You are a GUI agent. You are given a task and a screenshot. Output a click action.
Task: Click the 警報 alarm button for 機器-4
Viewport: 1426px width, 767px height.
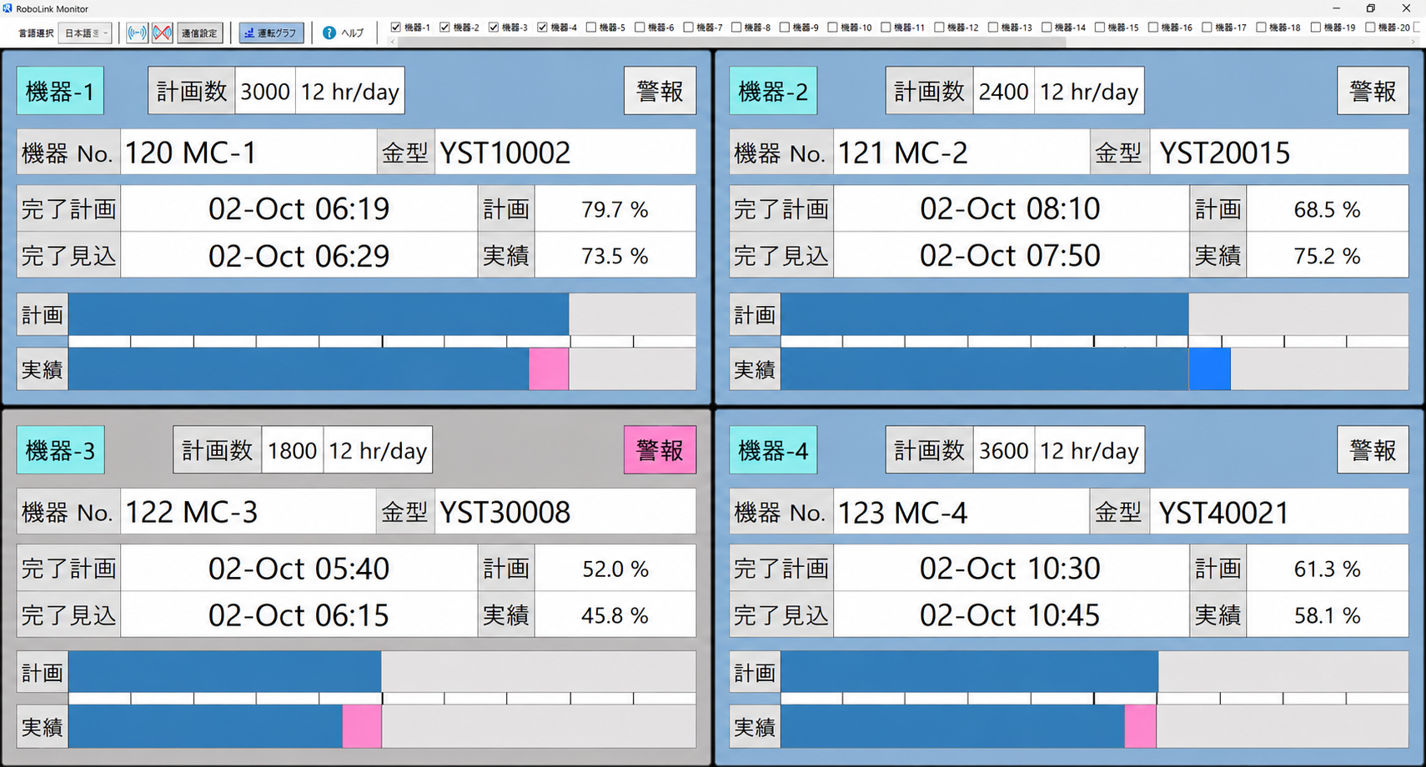pos(1373,450)
